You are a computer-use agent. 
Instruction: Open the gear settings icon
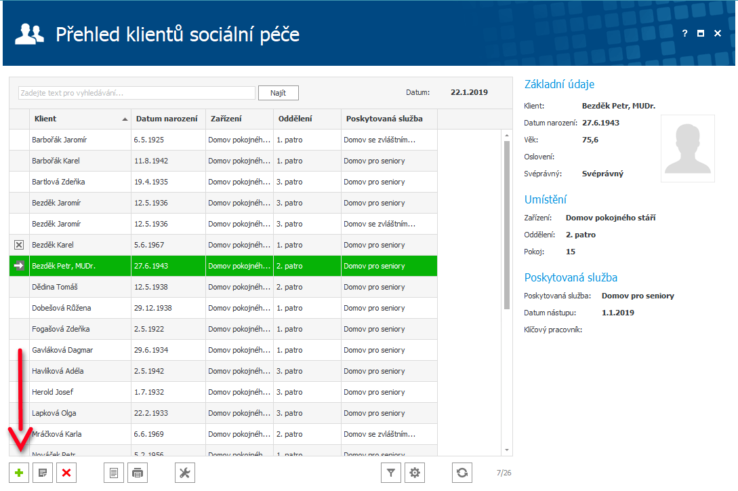[415, 473]
